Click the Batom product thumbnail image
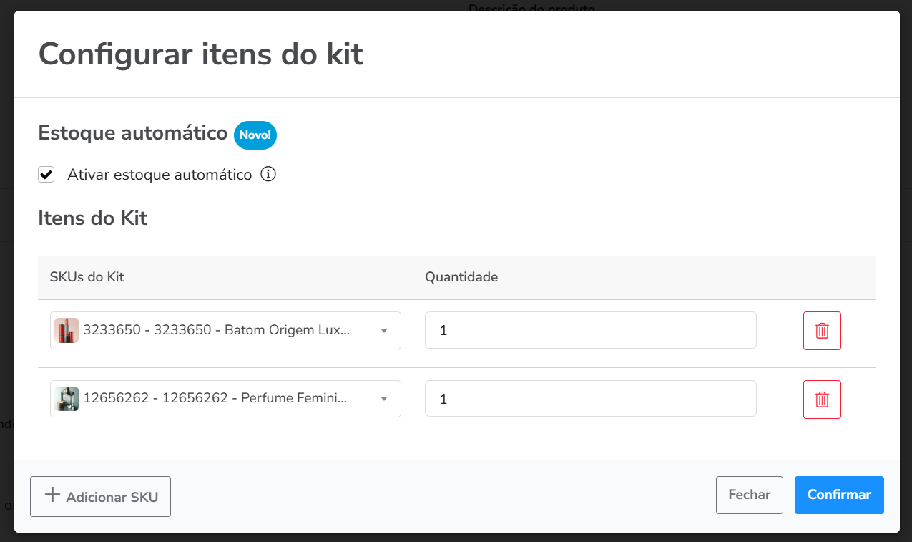This screenshot has height=542, width=912. click(67, 330)
